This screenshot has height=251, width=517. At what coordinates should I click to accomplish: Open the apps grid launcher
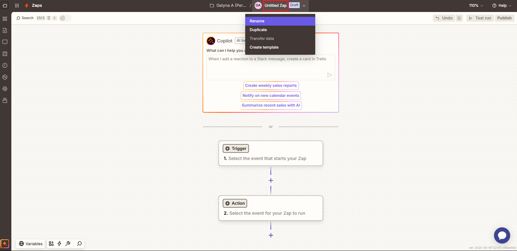coord(17,6)
